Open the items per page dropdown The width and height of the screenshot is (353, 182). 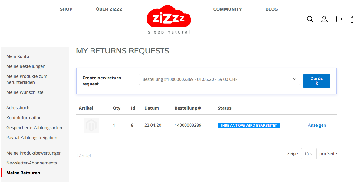309,154
